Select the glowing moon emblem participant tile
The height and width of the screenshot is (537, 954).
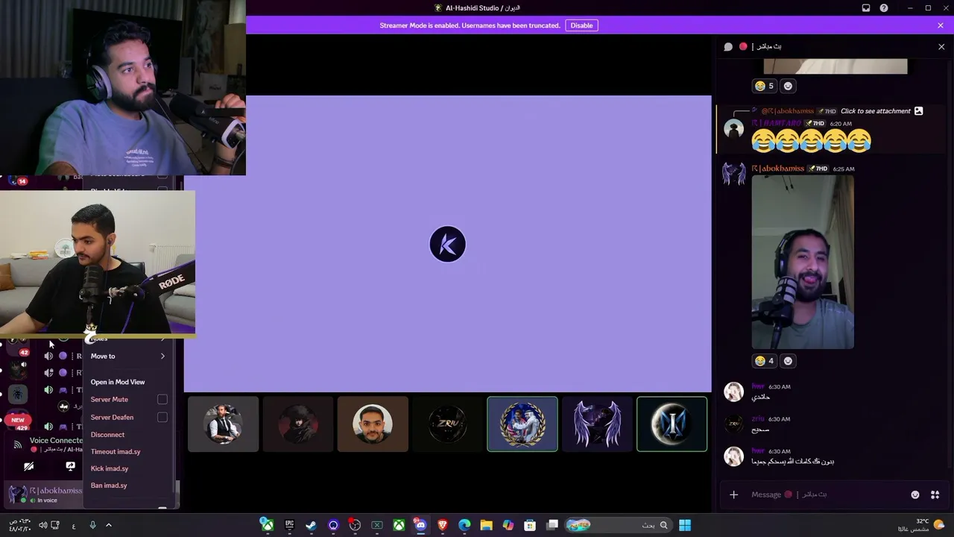coord(672,424)
